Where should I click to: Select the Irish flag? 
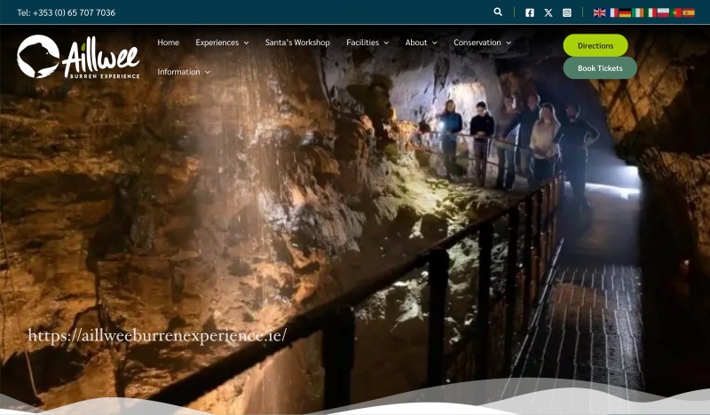(638, 12)
